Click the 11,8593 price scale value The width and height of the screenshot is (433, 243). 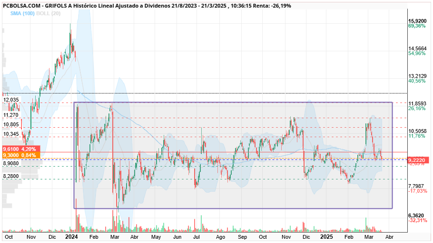pos(417,103)
